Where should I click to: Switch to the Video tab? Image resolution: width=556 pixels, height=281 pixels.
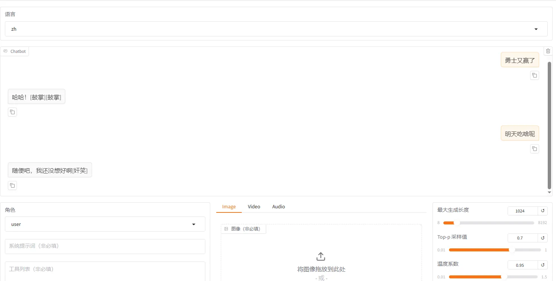pyautogui.click(x=254, y=207)
